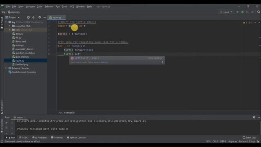The width and height of the screenshot is (261, 147).
Task: Select Scratches and Consoles
Action: 24,72
